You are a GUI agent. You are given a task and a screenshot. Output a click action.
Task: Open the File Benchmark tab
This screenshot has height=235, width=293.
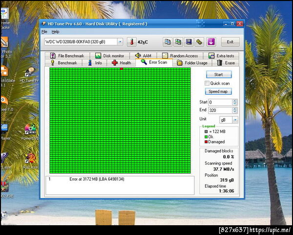pos(67,56)
